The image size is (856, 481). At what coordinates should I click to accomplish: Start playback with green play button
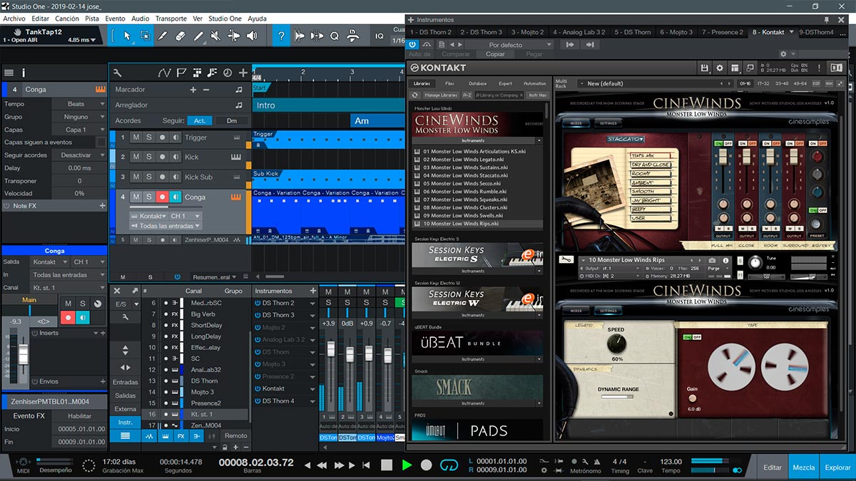coord(407,465)
